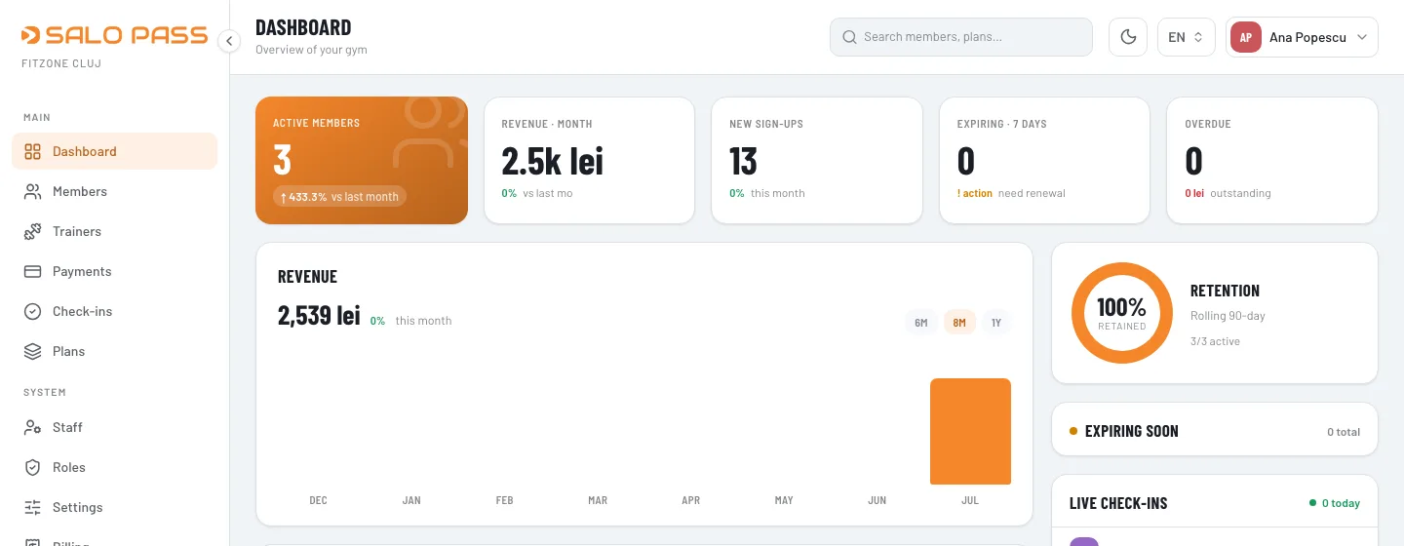
Task: Open Dashboard in sidebar
Action: pos(114,151)
